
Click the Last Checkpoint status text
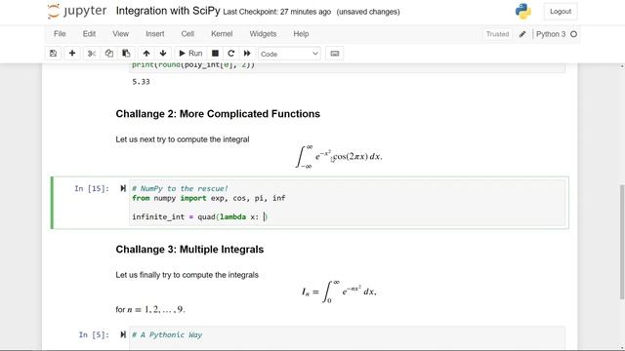pyautogui.click(x=277, y=12)
